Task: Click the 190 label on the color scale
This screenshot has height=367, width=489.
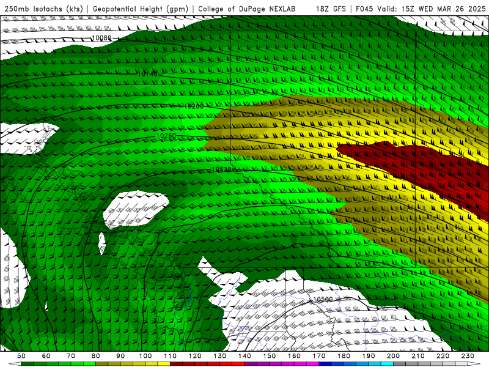Action: point(369,356)
